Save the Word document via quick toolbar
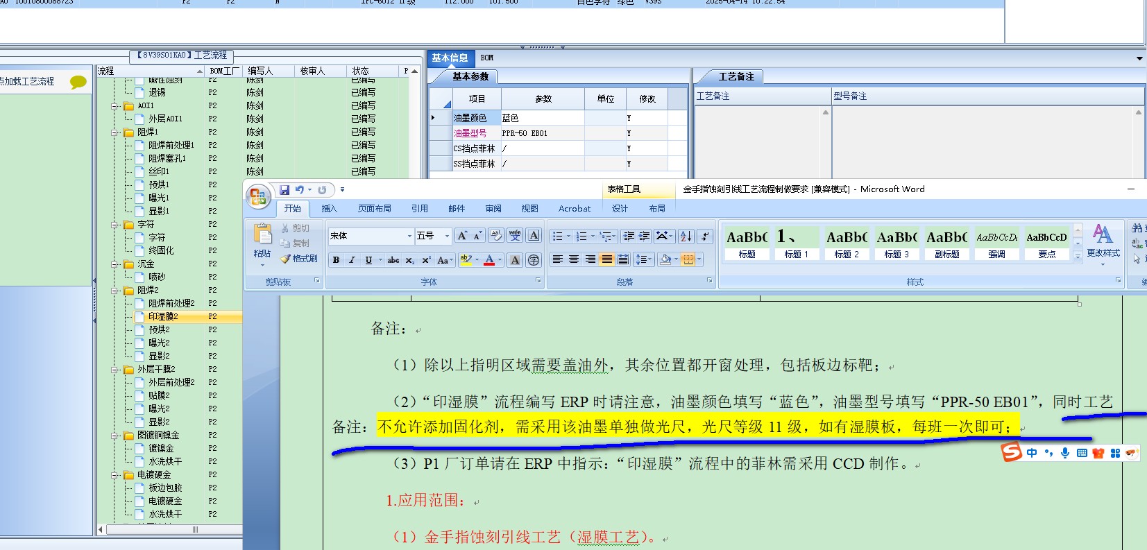Image resolution: width=1147 pixels, height=550 pixels. click(284, 189)
